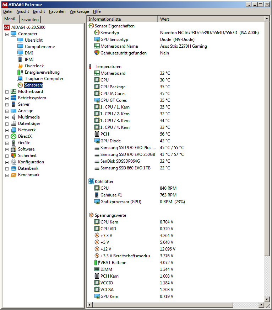Image resolution: width=272 pixels, height=310 pixels.
Task: Expand the Anzeige tree node
Action: click(x=7, y=111)
